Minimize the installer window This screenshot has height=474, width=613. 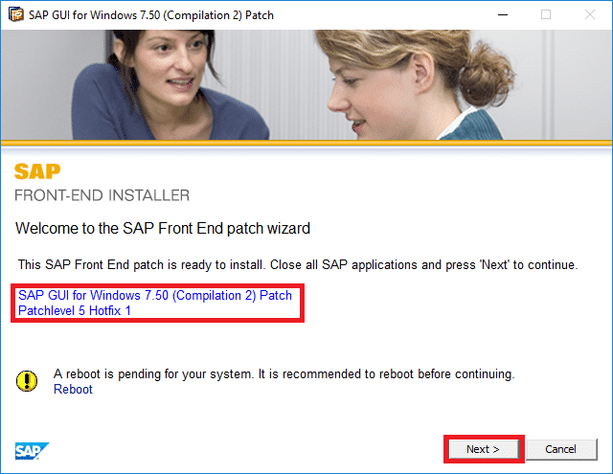(503, 15)
